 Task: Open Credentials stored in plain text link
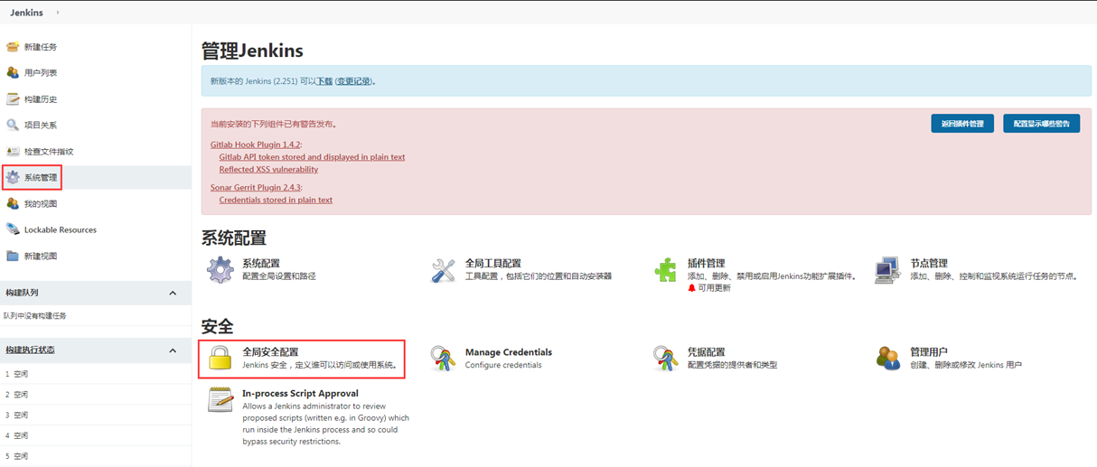pos(276,201)
